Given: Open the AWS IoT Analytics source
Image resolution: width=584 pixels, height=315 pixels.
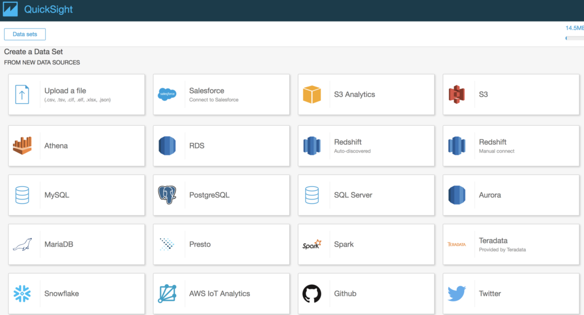Looking at the screenshot, I should [221, 293].
